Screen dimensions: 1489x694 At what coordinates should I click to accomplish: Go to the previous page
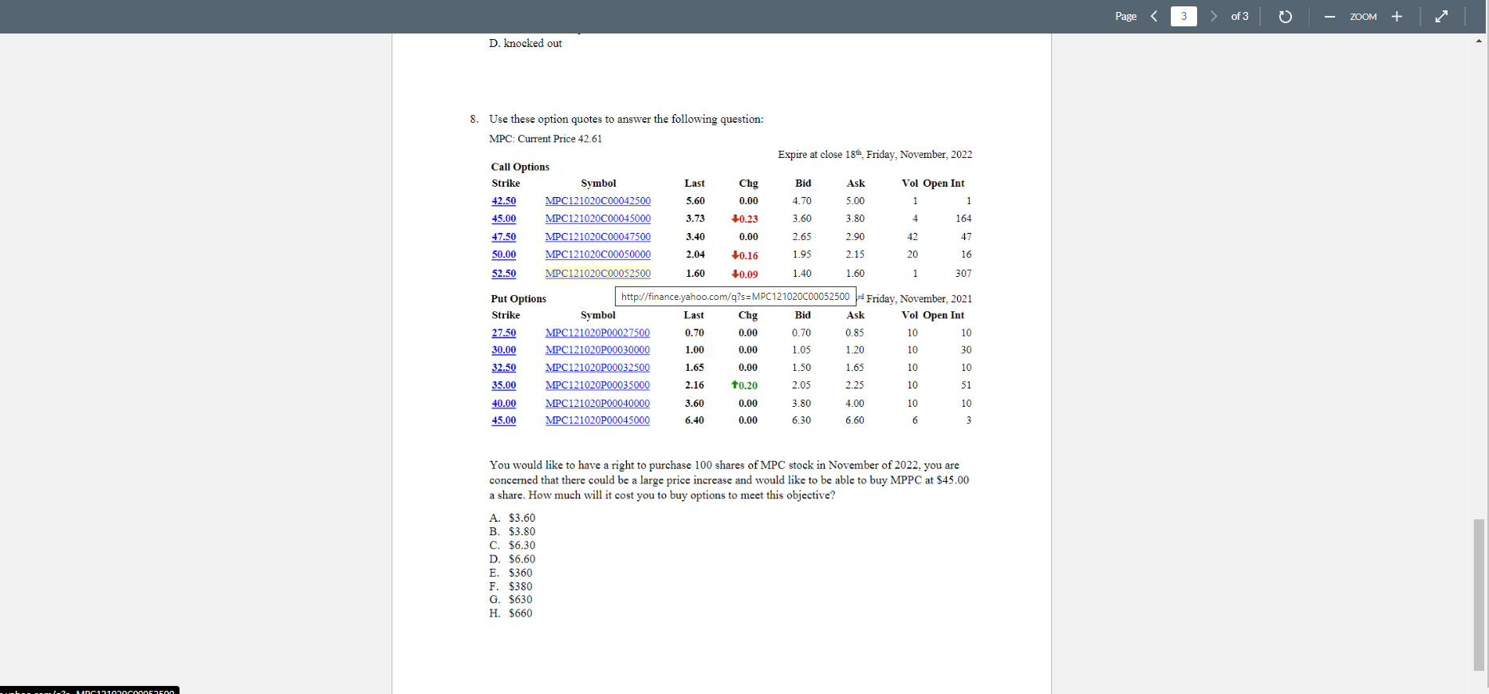coord(1154,16)
